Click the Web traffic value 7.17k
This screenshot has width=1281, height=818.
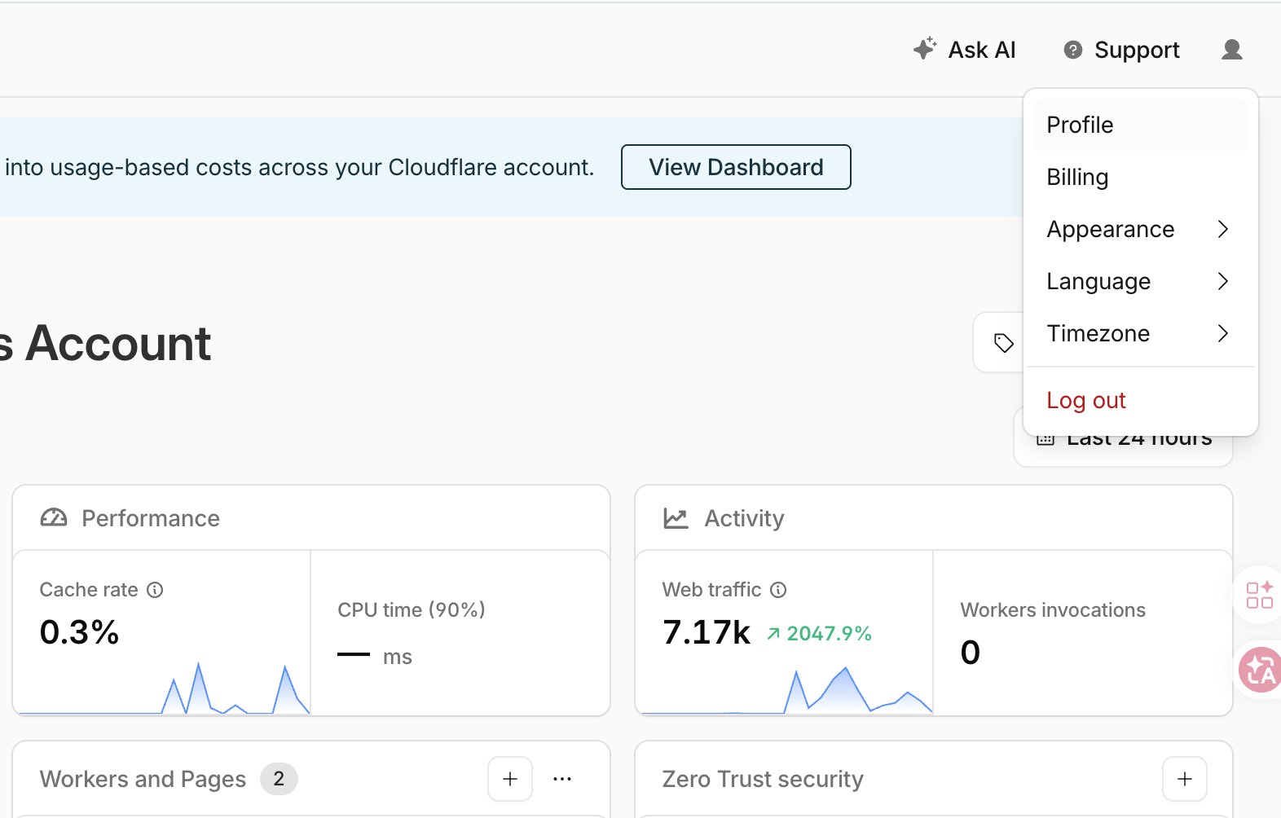706,632
